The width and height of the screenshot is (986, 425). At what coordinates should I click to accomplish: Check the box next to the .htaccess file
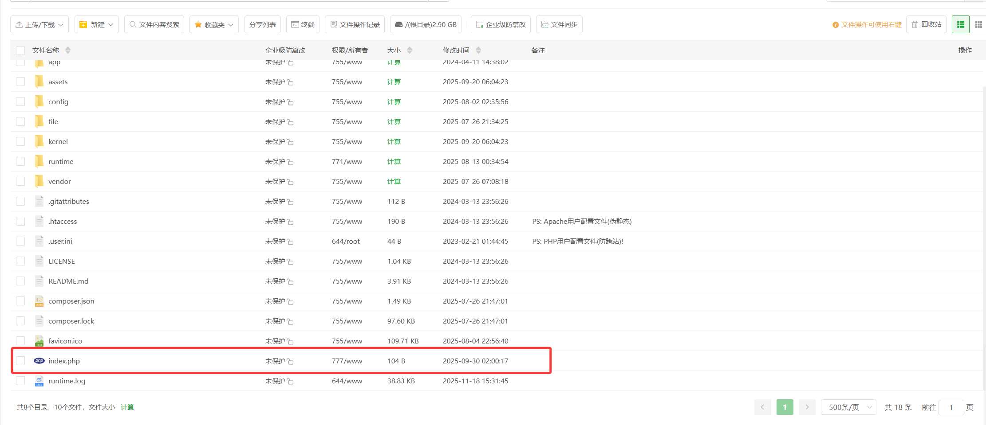[20, 221]
